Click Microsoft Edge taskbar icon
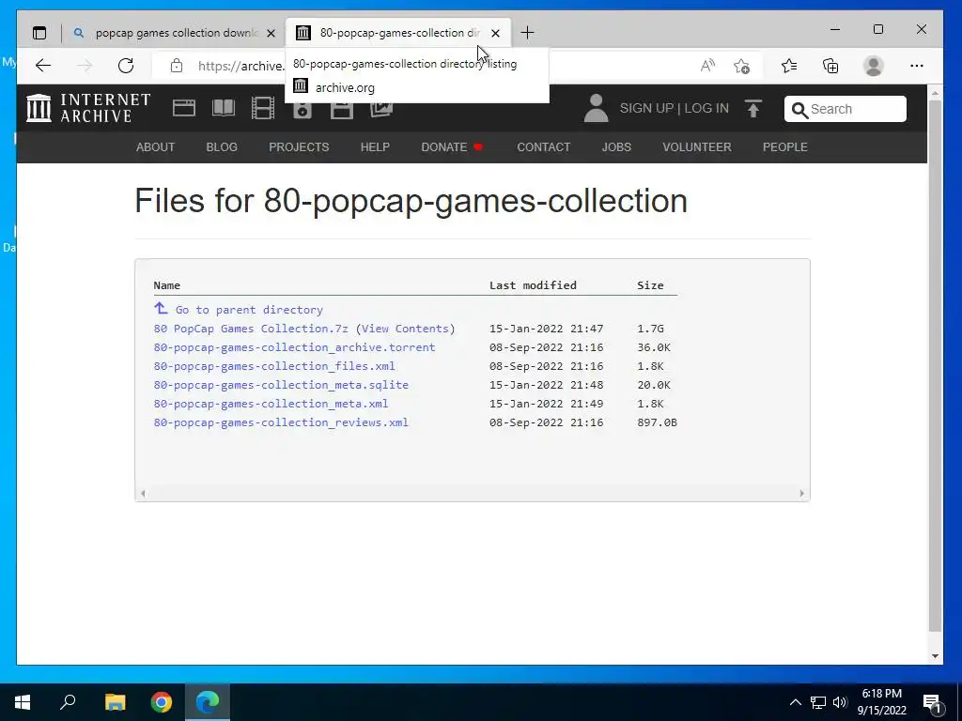 [208, 702]
